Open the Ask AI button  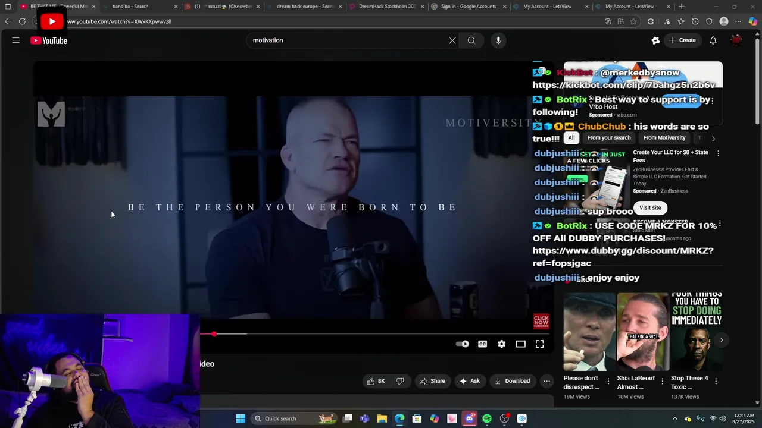(470, 381)
